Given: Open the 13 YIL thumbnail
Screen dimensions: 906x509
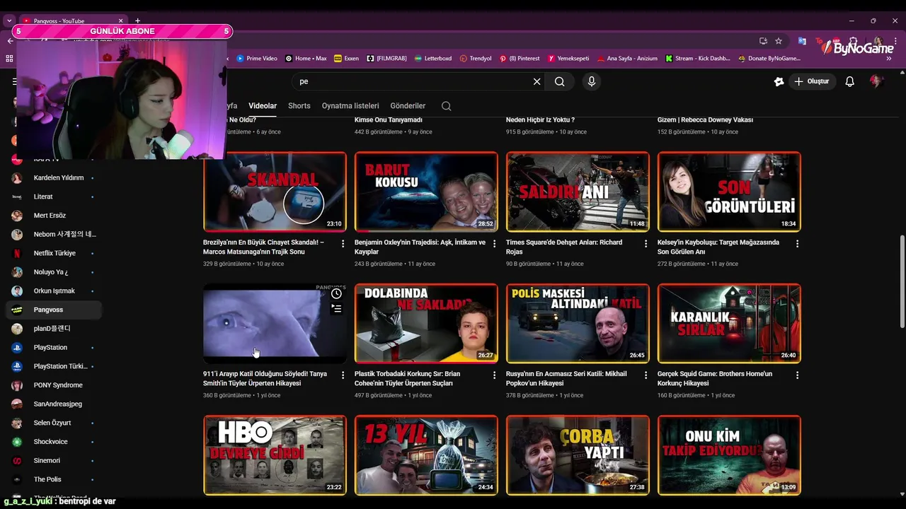Looking at the screenshot, I should tap(426, 455).
